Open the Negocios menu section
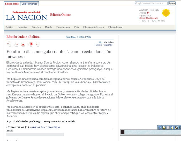 coord(22,27)
